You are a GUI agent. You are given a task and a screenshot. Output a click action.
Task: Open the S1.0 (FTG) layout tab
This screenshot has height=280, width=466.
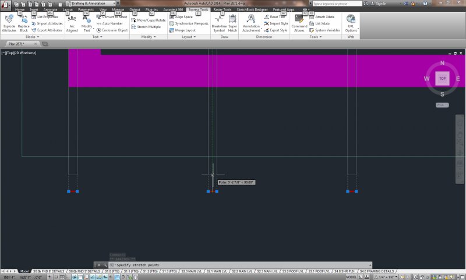[112, 271]
